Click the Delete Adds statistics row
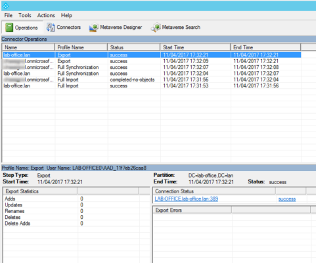The width and height of the screenshot is (316, 263). pos(72,224)
